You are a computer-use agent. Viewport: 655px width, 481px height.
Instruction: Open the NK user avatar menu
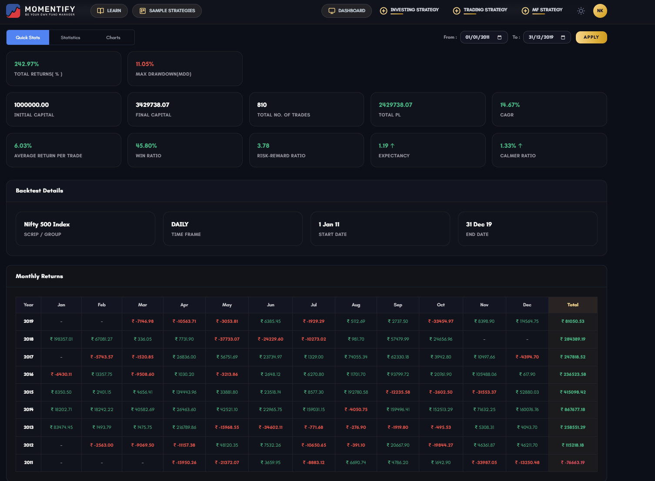pyautogui.click(x=600, y=11)
